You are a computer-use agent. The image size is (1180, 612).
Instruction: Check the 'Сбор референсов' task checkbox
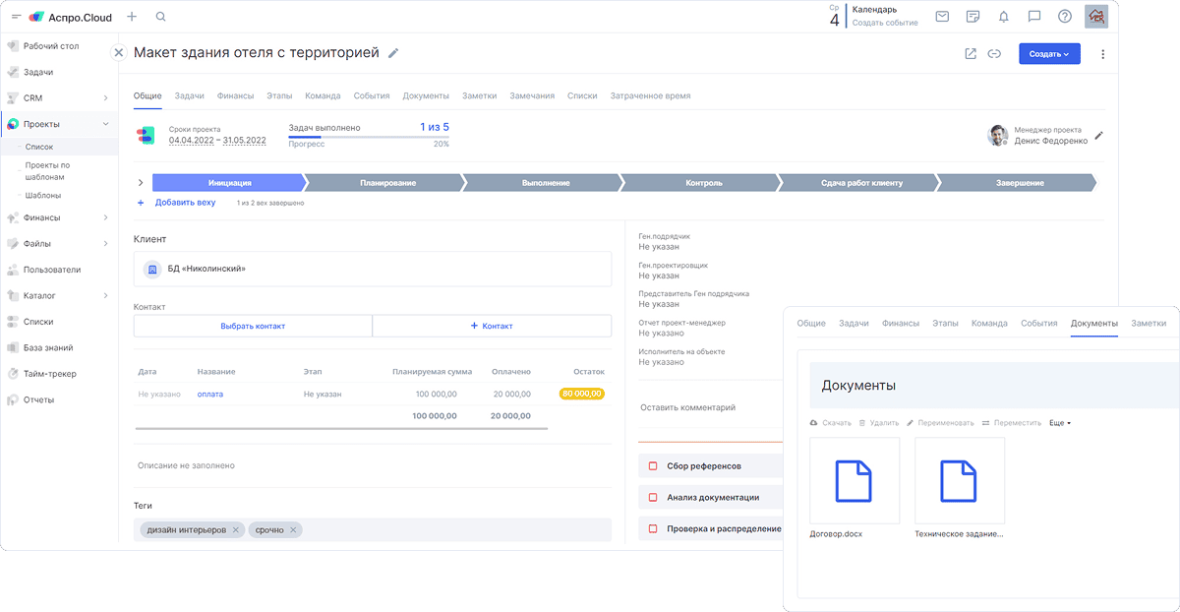click(652, 465)
